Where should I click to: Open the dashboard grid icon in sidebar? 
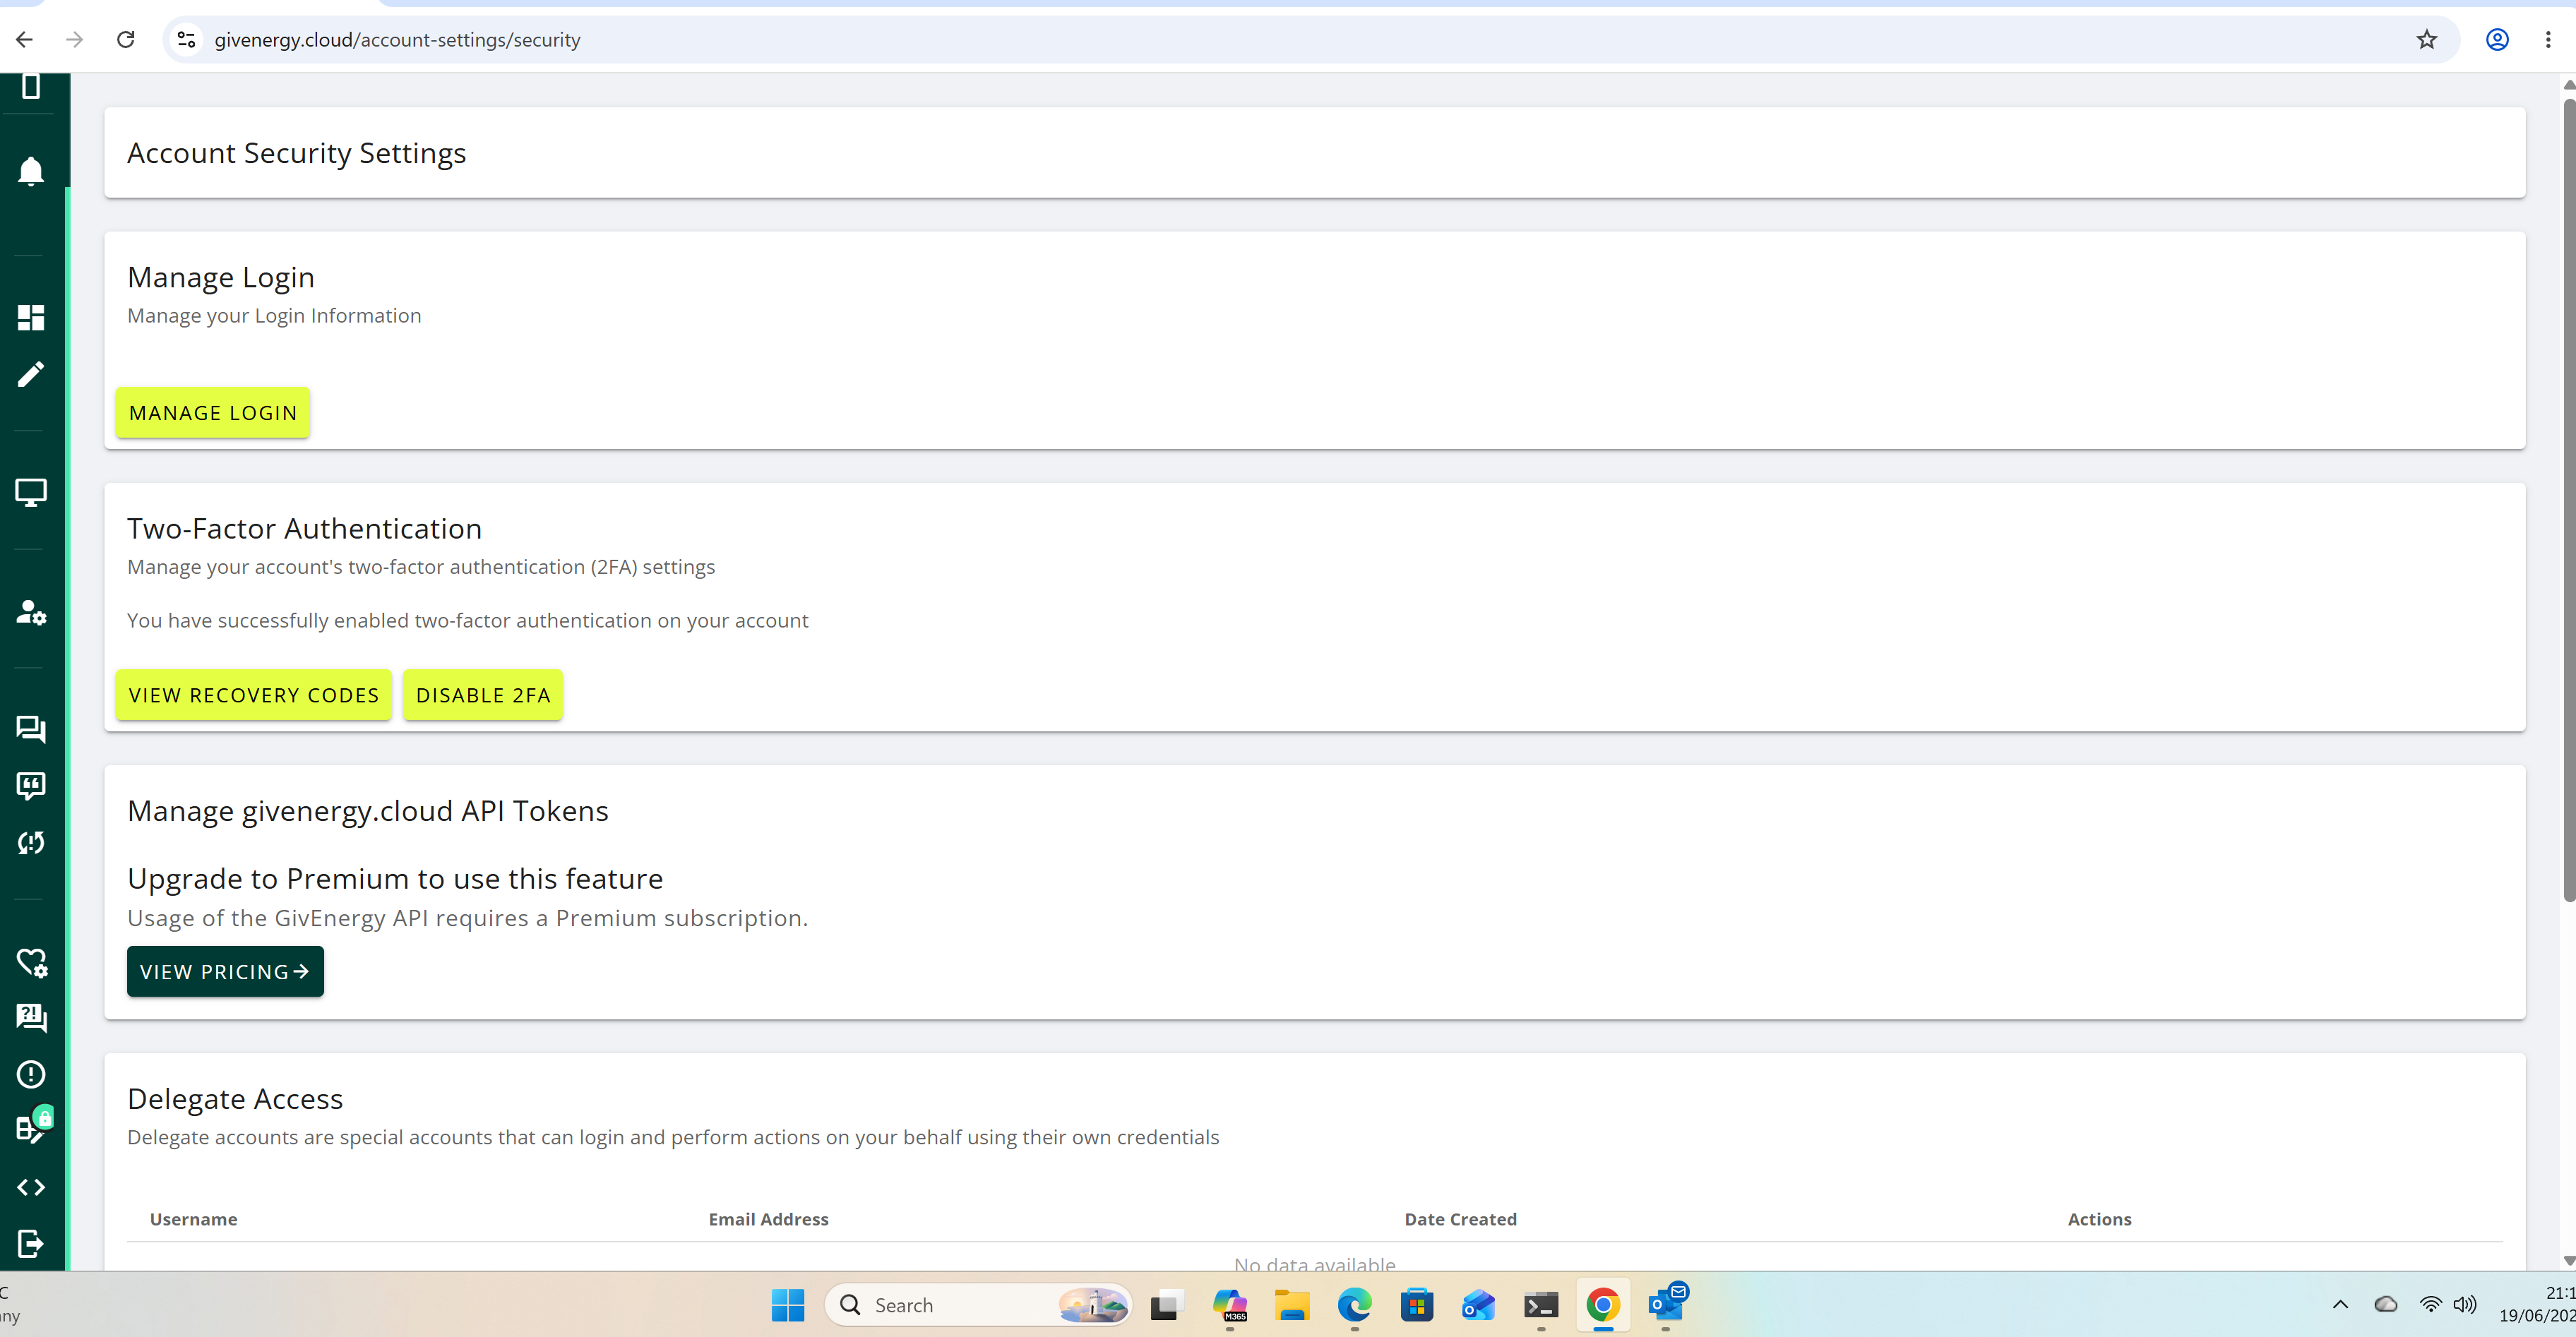pyautogui.click(x=31, y=318)
